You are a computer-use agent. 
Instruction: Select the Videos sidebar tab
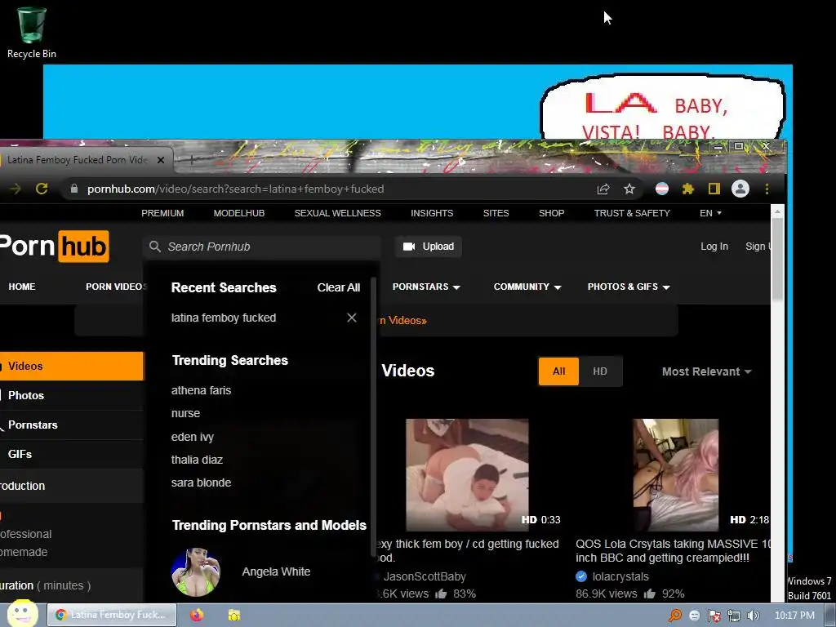coord(72,366)
